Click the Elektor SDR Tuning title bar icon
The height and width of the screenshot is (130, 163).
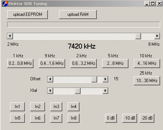click(x=5, y=4)
